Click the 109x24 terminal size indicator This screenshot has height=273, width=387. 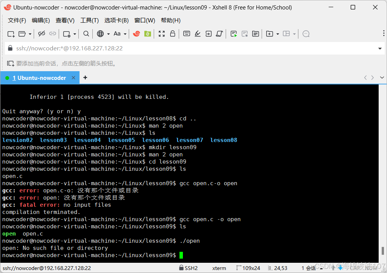pyautogui.click(x=248, y=268)
